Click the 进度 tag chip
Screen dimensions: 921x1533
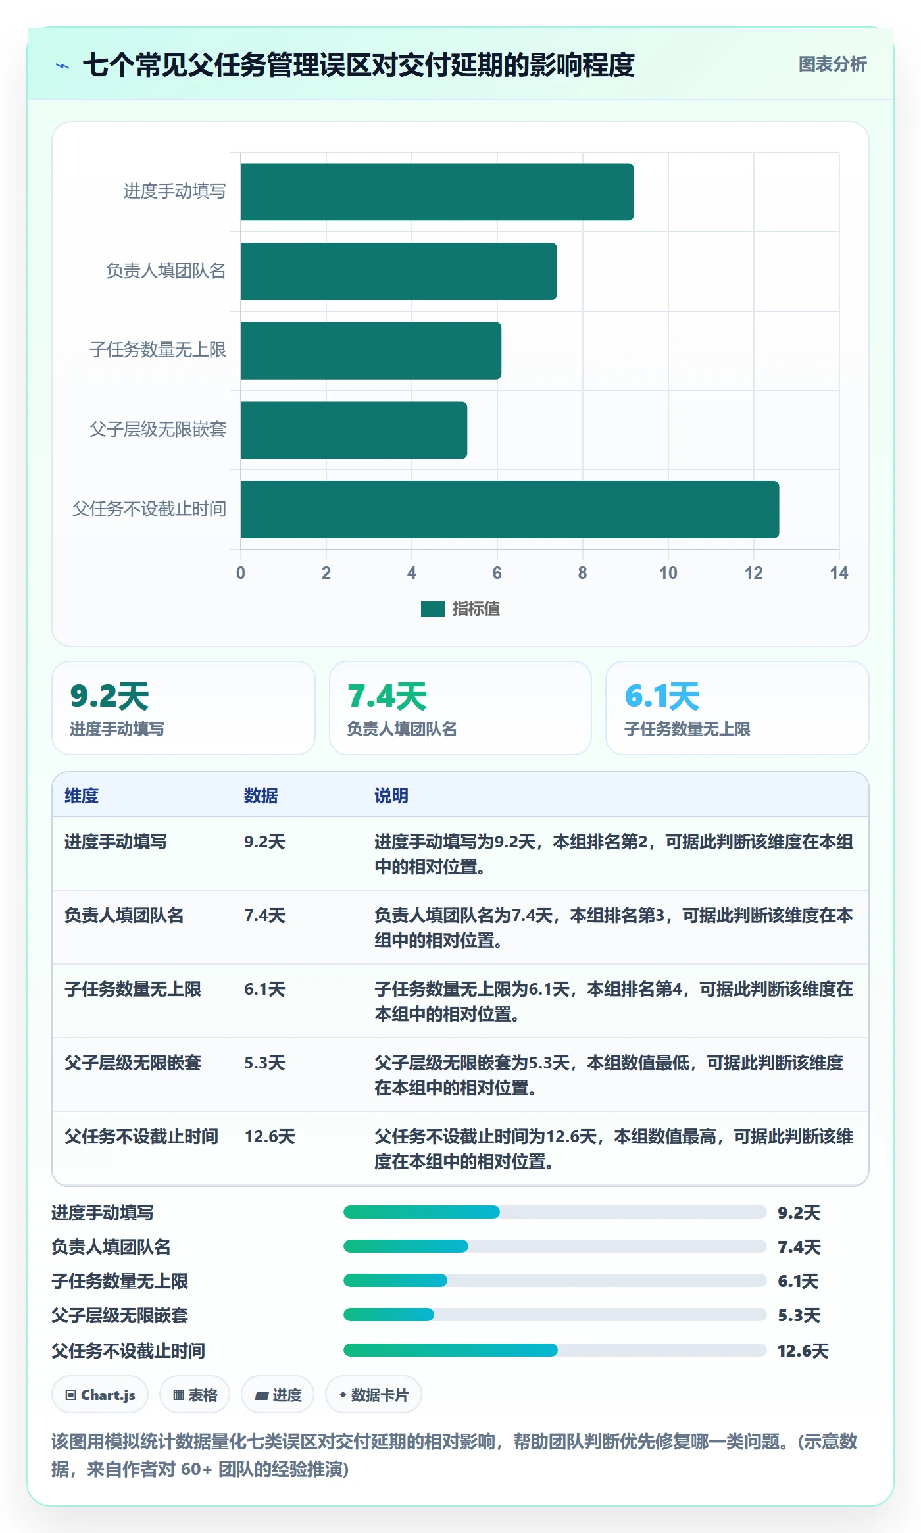278,1395
